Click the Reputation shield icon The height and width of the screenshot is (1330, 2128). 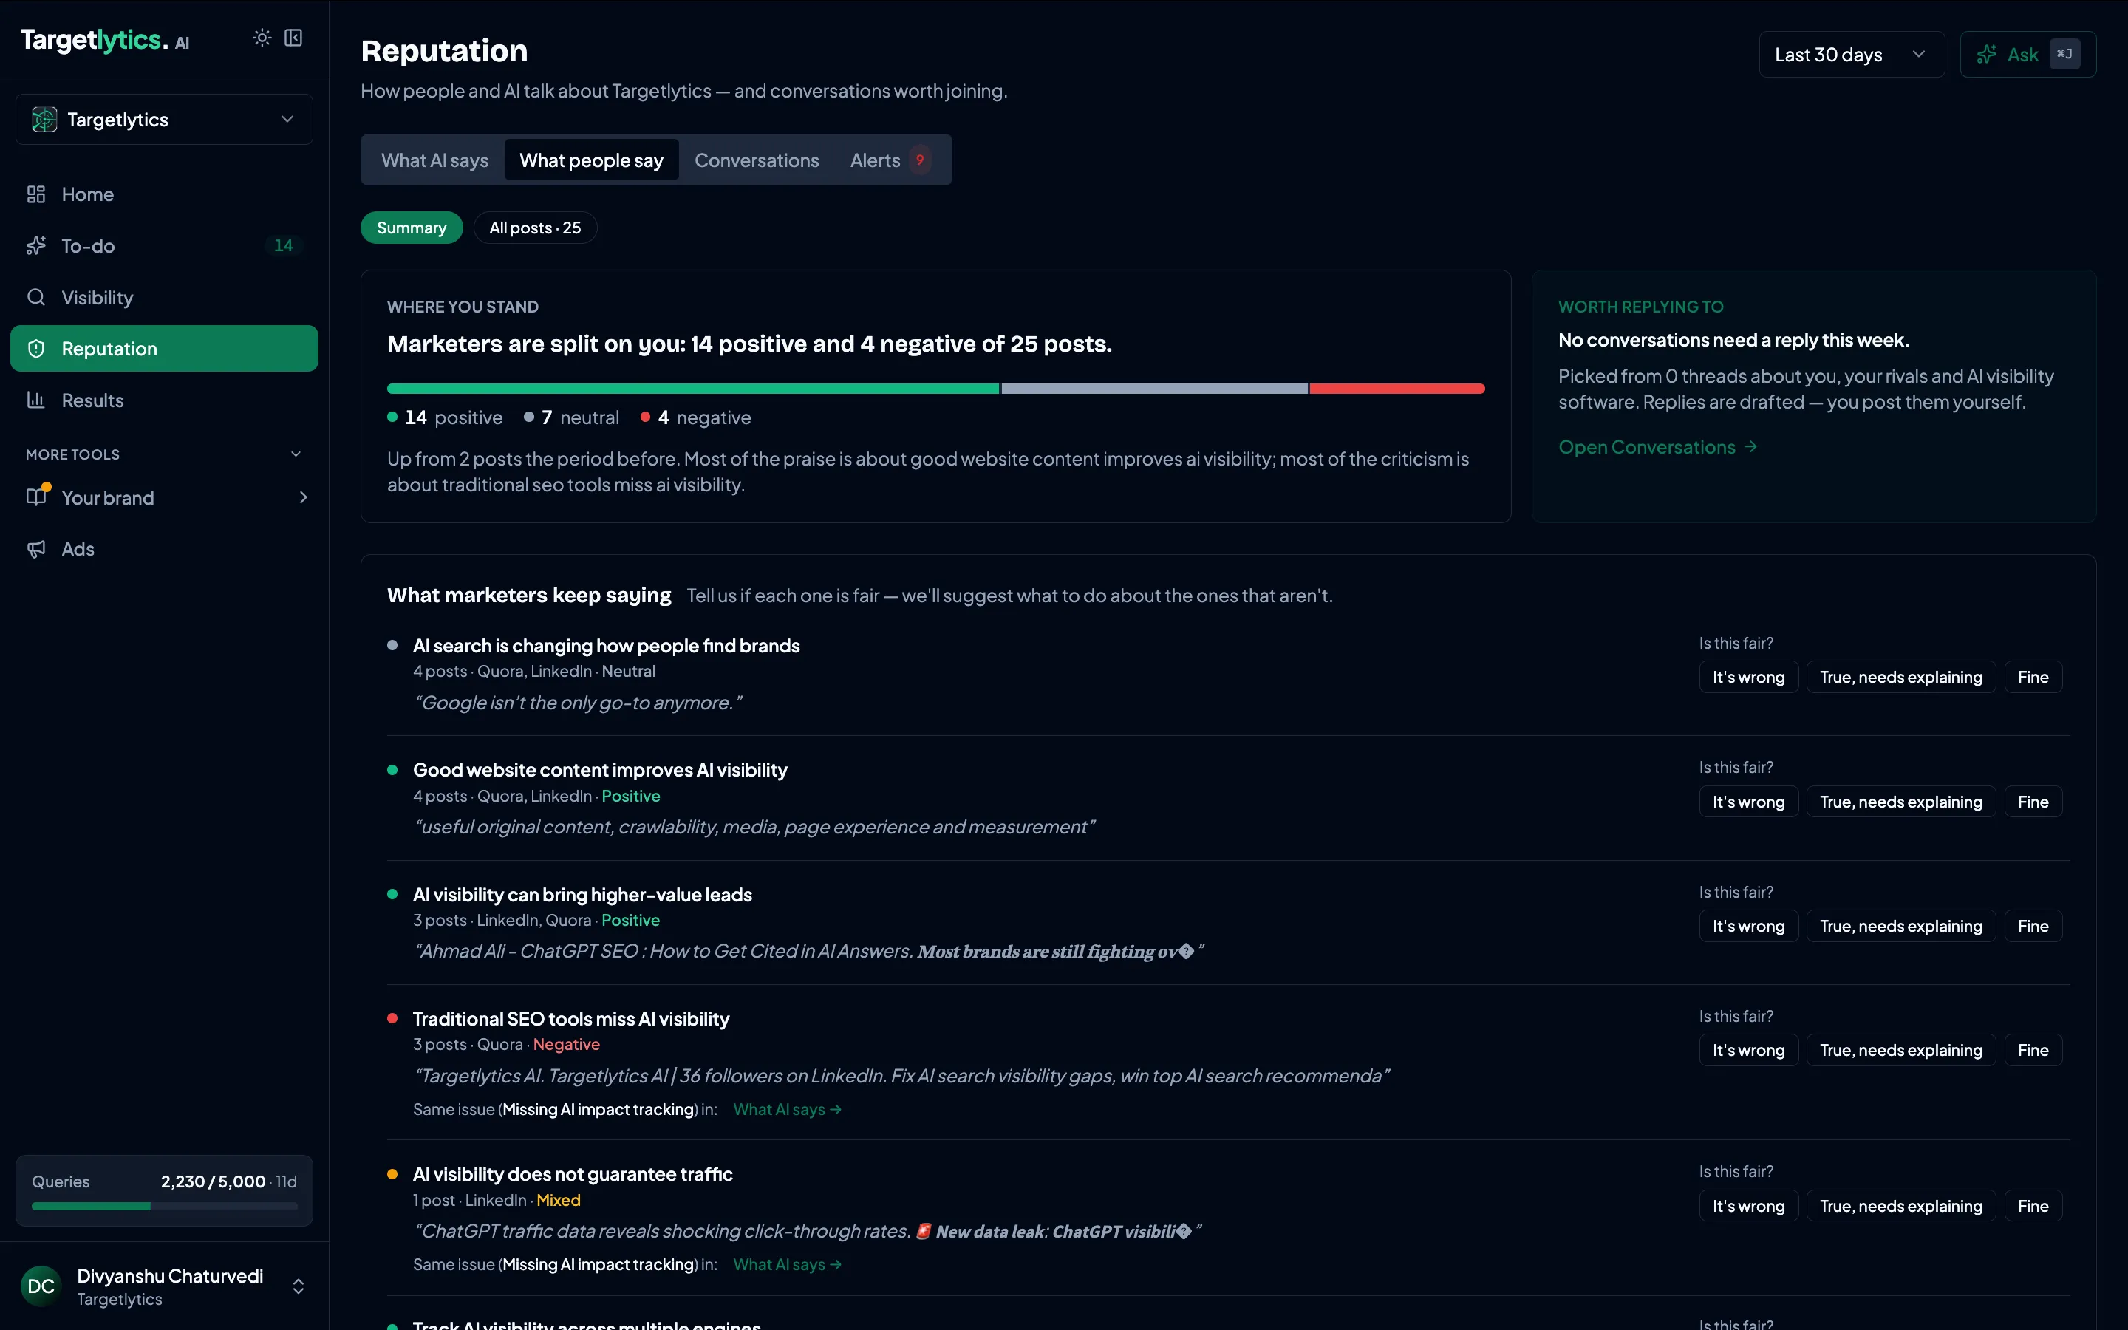[36, 349]
